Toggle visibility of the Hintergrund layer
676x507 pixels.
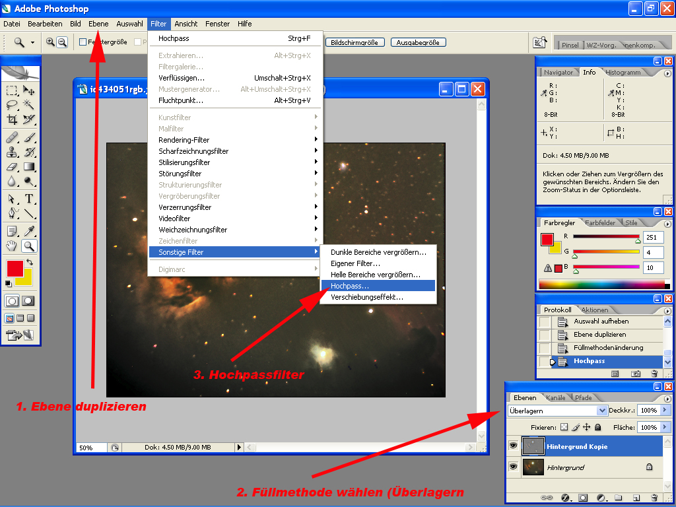(513, 467)
